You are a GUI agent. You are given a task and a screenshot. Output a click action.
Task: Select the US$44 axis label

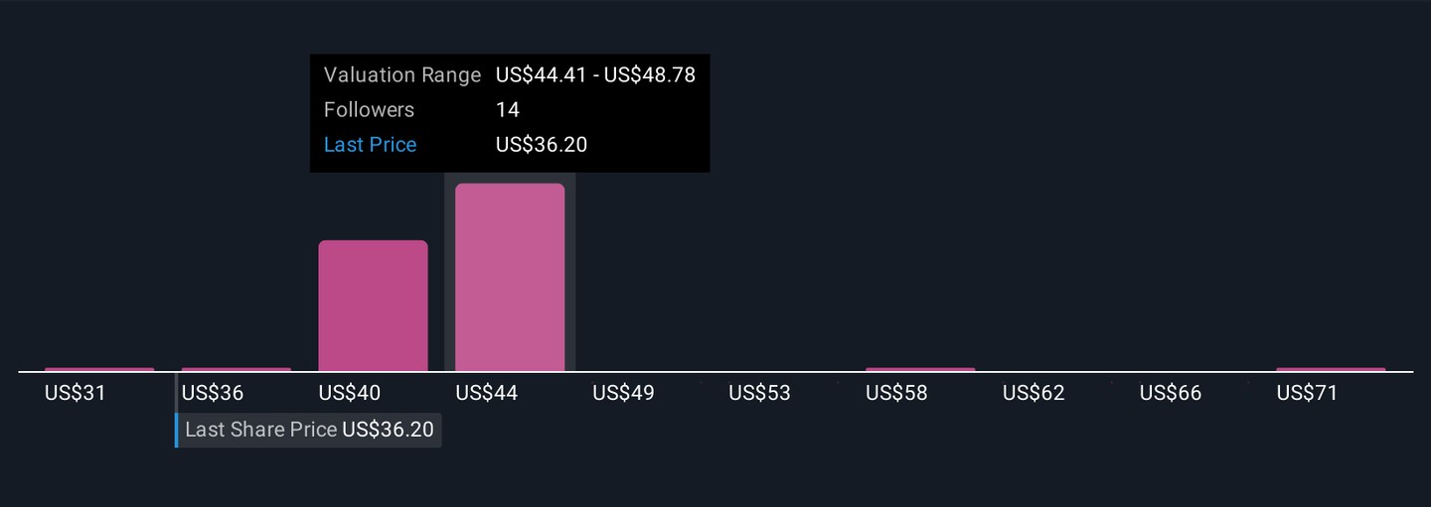[487, 393]
